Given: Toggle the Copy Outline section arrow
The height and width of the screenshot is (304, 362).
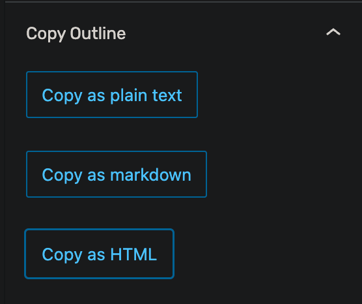Looking at the screenshot, I should (333, 32).
